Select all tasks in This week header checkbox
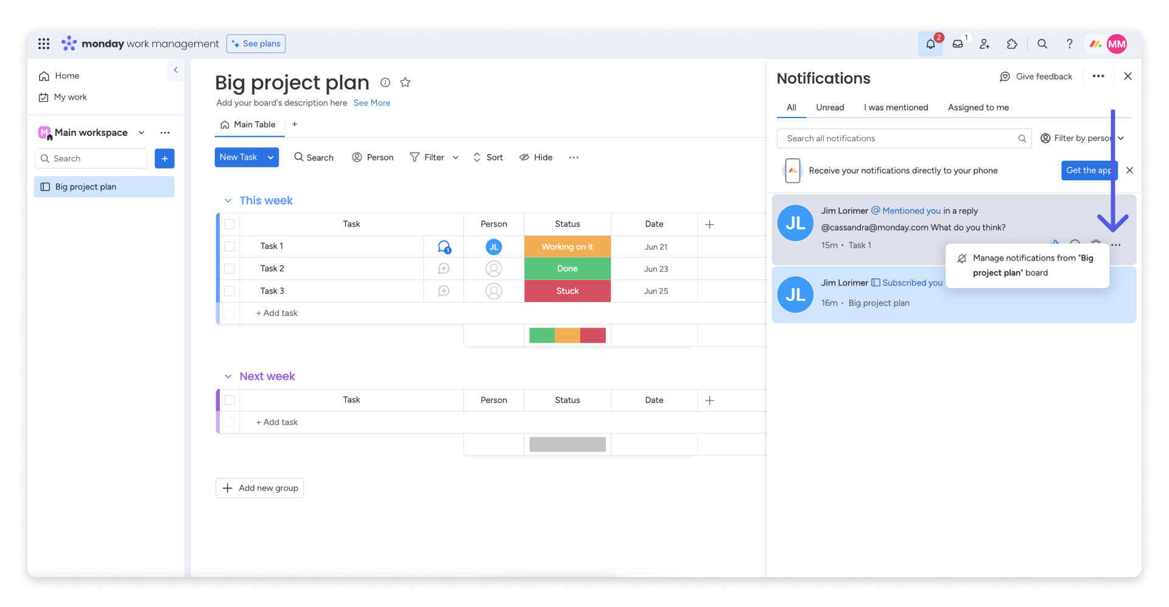Viewport: 1169px width, 607px height. click(x=230, y=224)
